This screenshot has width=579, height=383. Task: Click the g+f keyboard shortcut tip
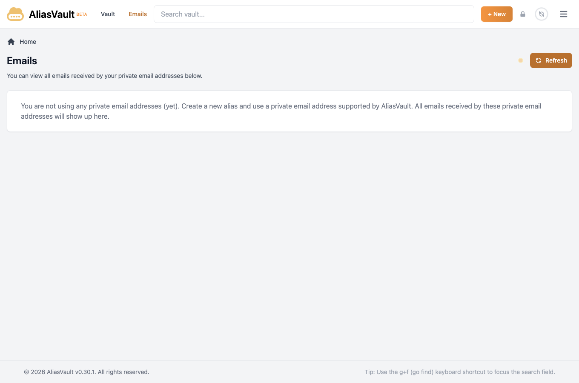click(460, 372)
